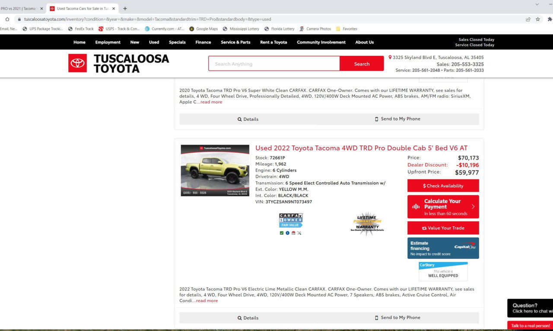
Task: Open Used 2022 Toyota Tacoma TRD Pro title link
Action: click(x=361, y=148)
